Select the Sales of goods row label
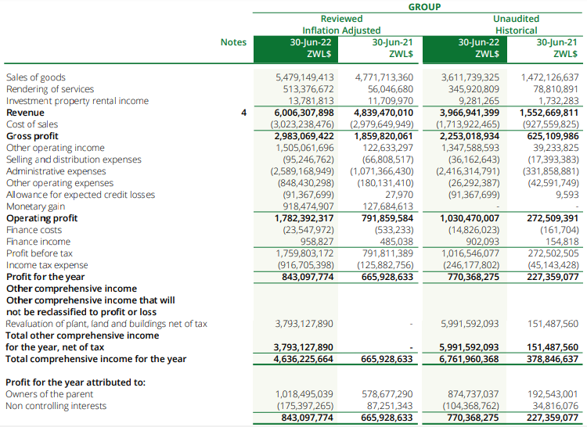 (x=36, y=77)
